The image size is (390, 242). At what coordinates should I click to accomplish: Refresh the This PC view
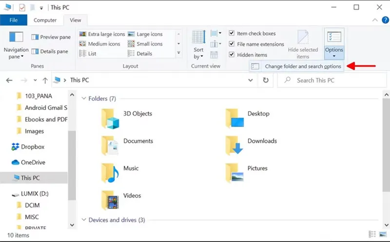(266, 80)
